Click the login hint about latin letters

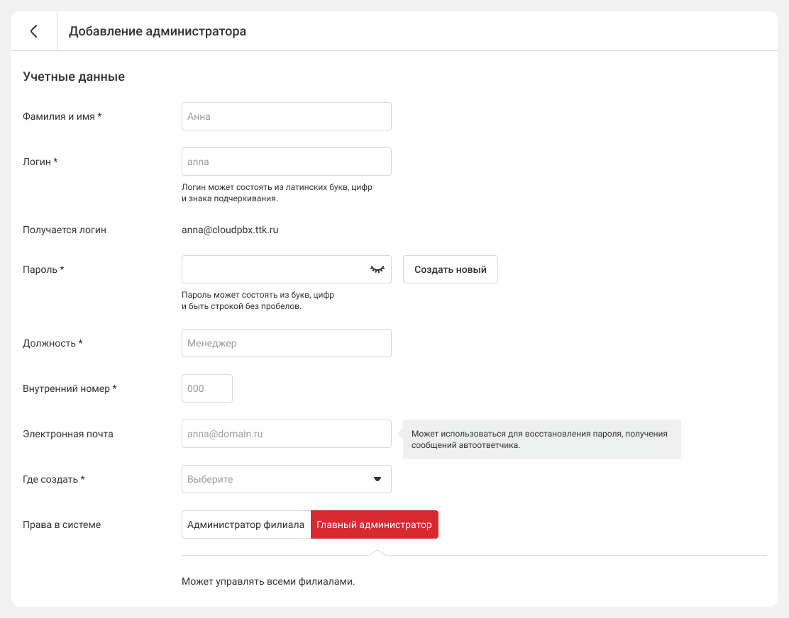click(277, 193)
